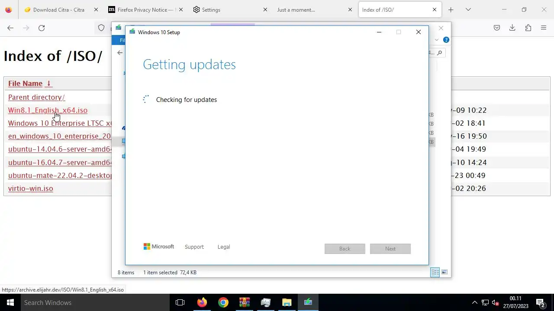Expand the list all tabs dropdown
The width and height of the screenshot is (554, 311).
click(468, 10)
